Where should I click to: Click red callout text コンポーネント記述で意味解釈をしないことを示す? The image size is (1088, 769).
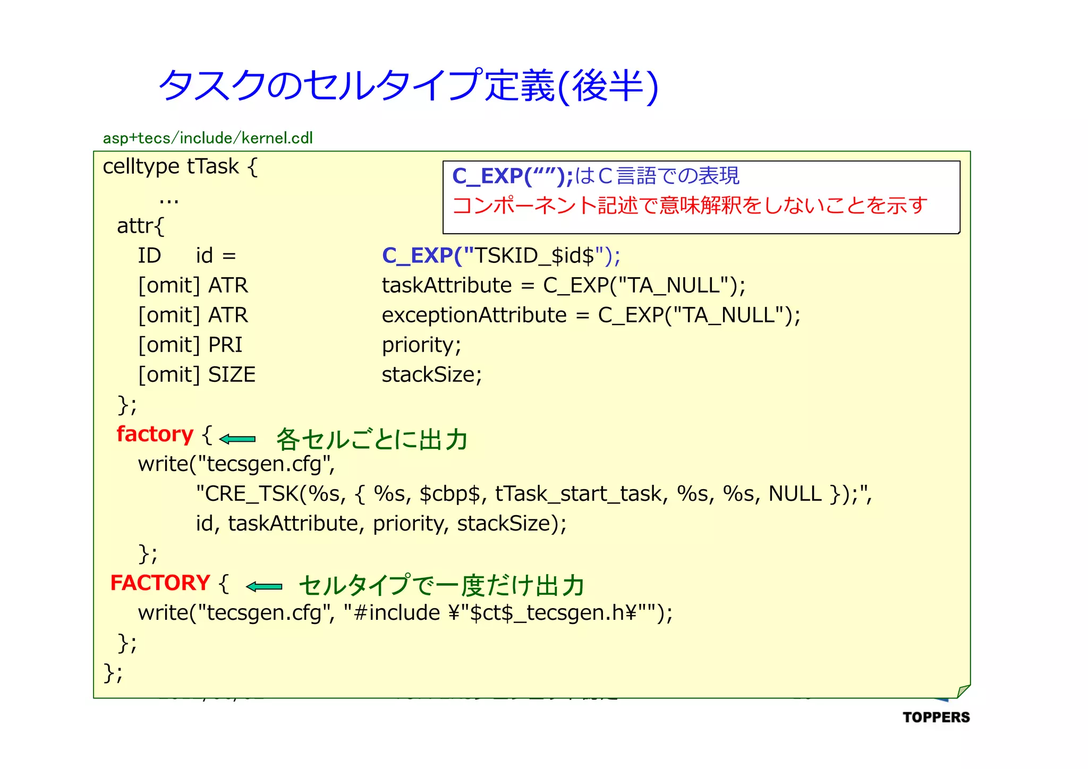[x=690, y=206]
